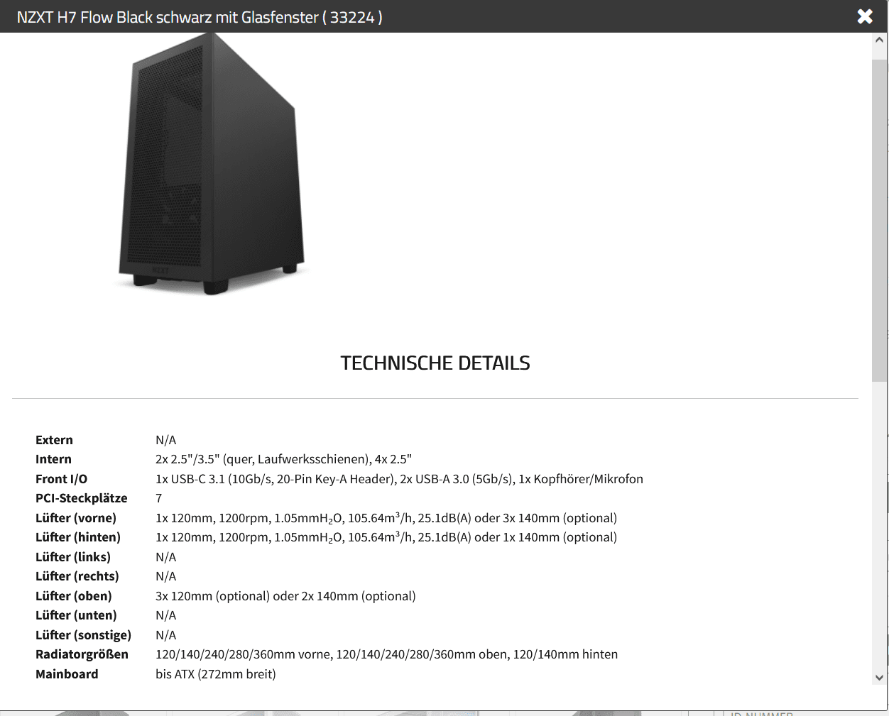The width and height of the screenshot is (889, 716).
Task: Click the 'N/A' value in the Lüfter (unten) row
Action: coord(165,615)
